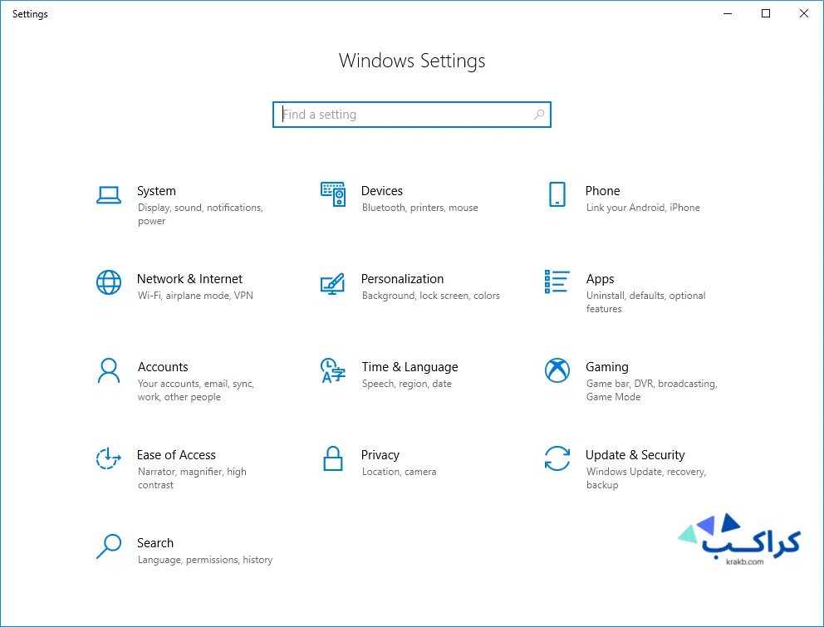Select the Update & Security arrows icon

(x=557, y=458)
